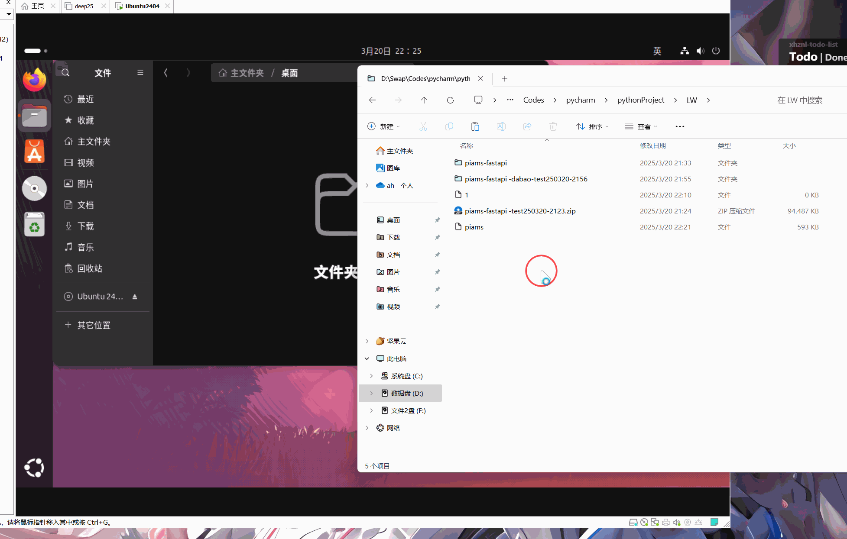Click the Refresh icon in Explorer navigation bar

click(450, 100)
